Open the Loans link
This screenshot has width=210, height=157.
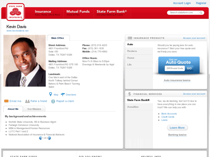(164, 120)
